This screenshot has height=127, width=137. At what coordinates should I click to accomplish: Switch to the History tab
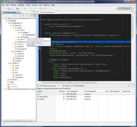(66, 86)
